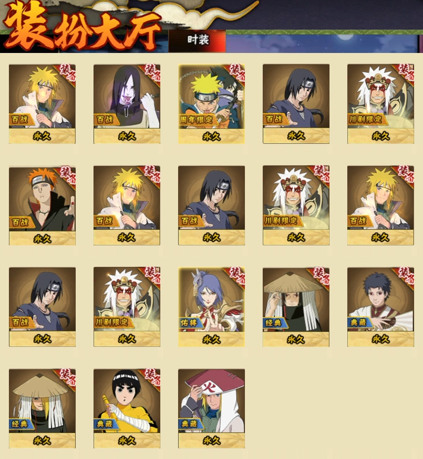Select the orange-haired Pain 百战 costume

point(42,206)
